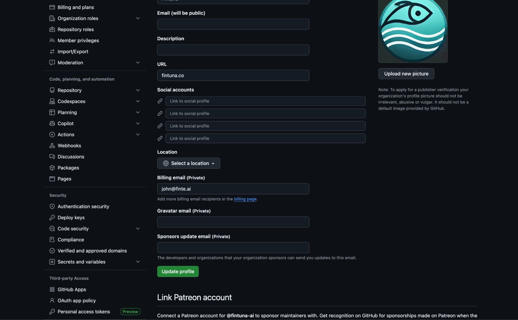Image resolution: width=518 pixels, height=320 pixels.
Task: Focus the Sponsors update email field
Action: 233,248
